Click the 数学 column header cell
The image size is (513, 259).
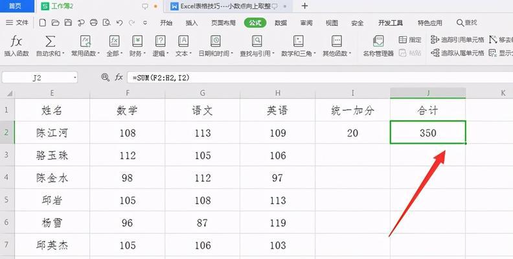(x=127, y=110)
